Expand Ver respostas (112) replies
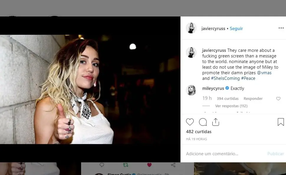 pyautogui.click(x=231, y=106)
